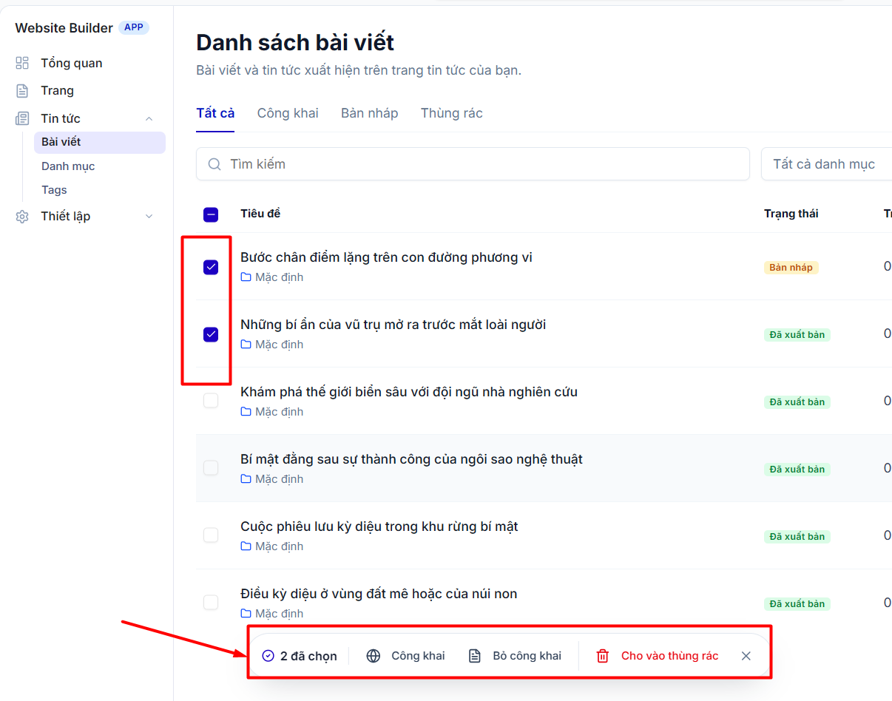The image size is (892, 701).
Task: Click the 2 đã chọn selection count label
Action: pyautogui.click(x=308, y=656)
